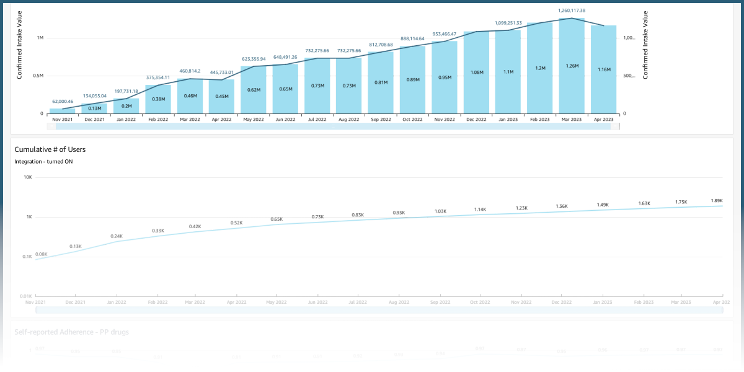Image resolution: width=744 pixels, height=372 pixels.
Task: Click the 62,000.46 data label
Action: [x=63, y=101]
